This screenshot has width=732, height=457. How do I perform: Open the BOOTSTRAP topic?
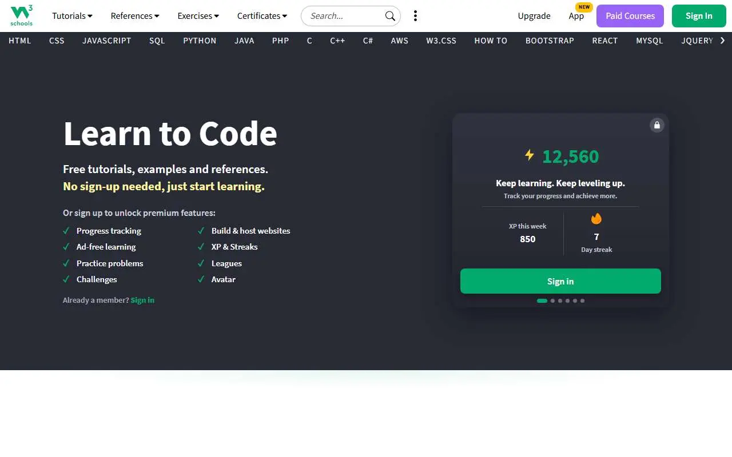(x=550, y=41)
